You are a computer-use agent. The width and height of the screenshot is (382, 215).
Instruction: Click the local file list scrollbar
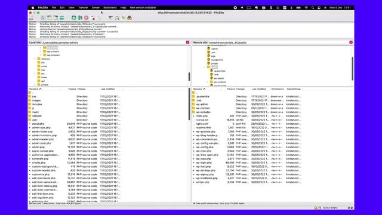pyautogui.click(x=189, y=104)
